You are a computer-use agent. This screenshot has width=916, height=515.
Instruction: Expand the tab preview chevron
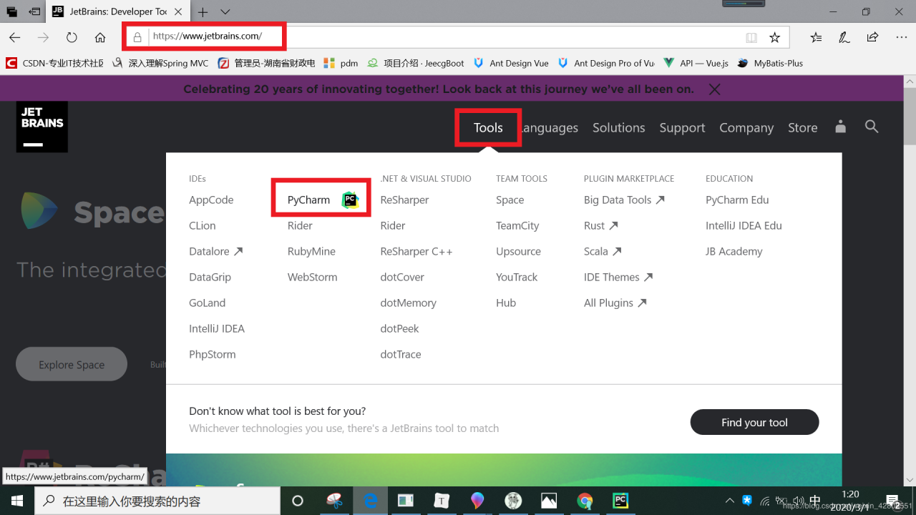point(225,12)
